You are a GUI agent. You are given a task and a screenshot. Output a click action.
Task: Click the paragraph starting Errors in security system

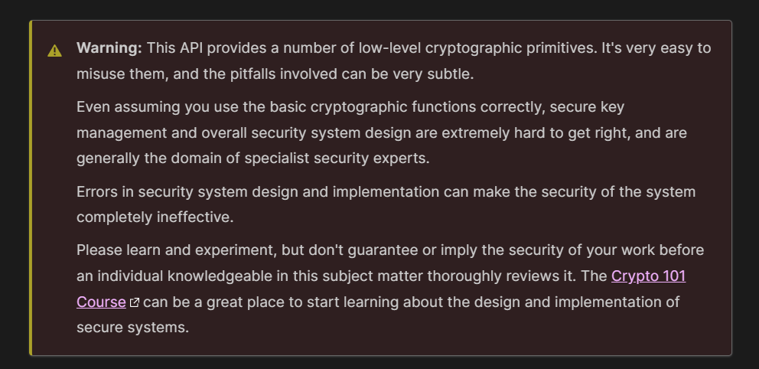pyautogui.click(x=386, y=204)
